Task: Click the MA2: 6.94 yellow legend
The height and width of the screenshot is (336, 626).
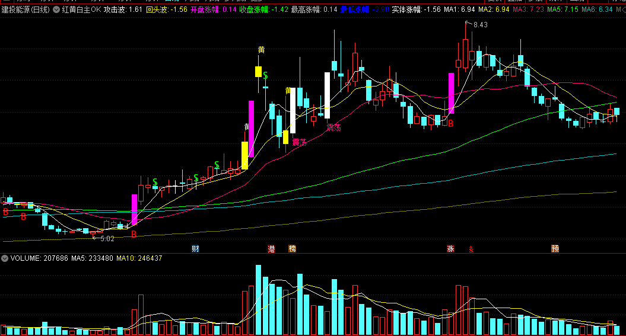Action: tap(494, 9)
